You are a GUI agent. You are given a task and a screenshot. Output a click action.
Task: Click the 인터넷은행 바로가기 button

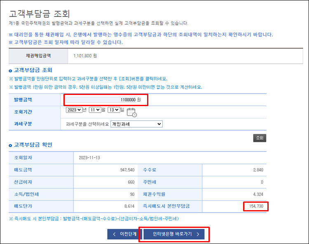point(174,234)
